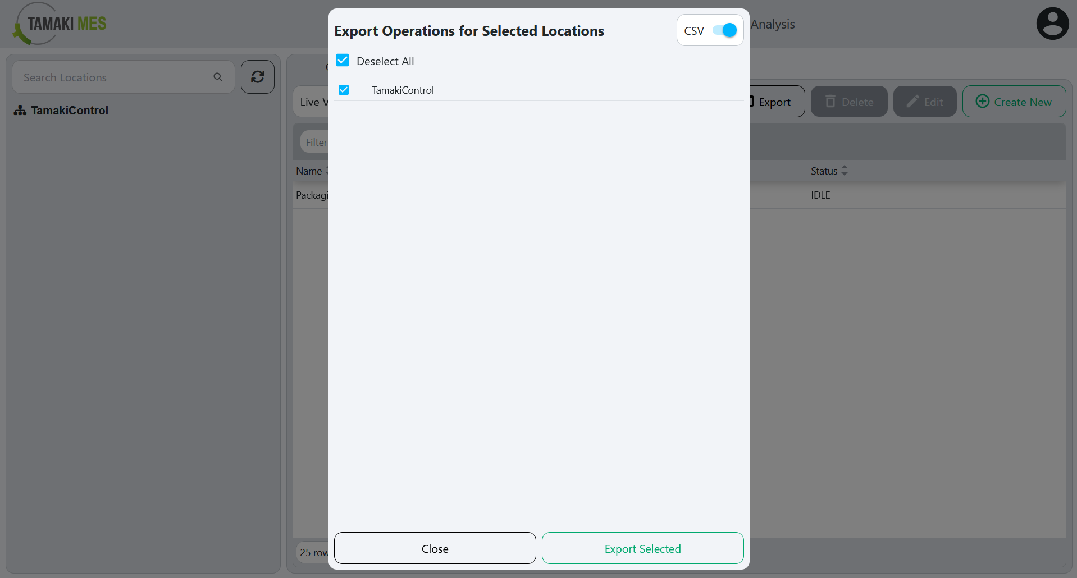The height and width of the screenshot is (578, 1077).
Task: Uncheck the Deselect All checkbox
Action: pyautogui.click(x=343, y=60)
